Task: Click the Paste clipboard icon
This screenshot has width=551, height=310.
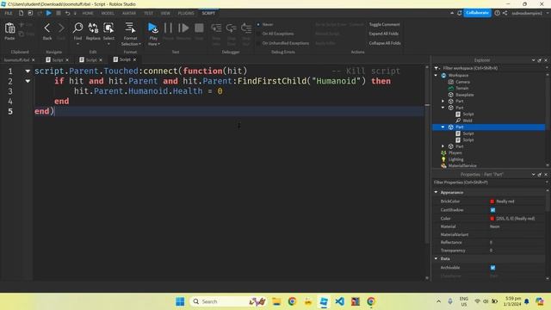Action: click(9, 28)
